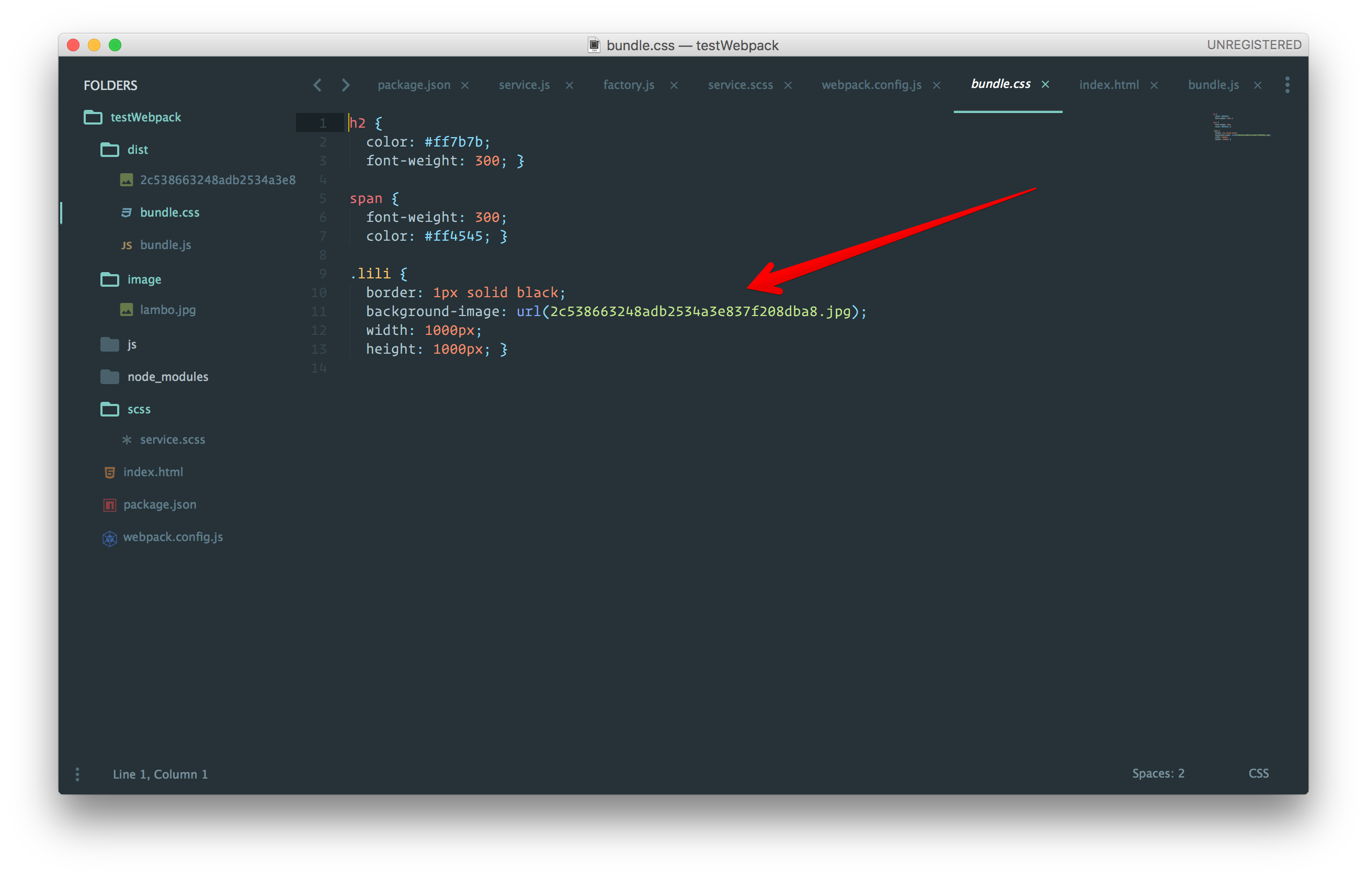Close the webpack.config.js tab
1367x878 pixels.
click(x=936, y=85)
